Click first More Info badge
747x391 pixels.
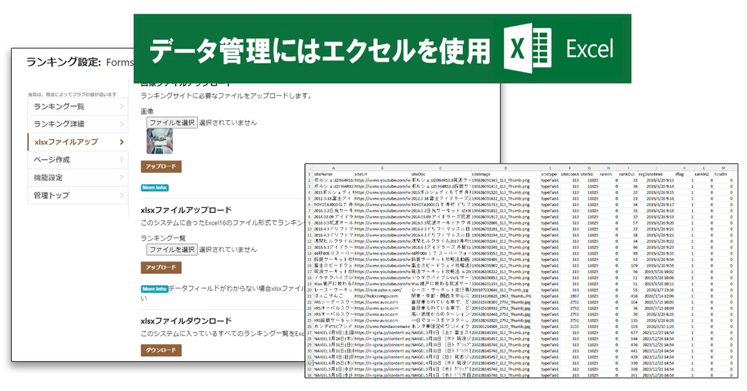pos(154,187)
